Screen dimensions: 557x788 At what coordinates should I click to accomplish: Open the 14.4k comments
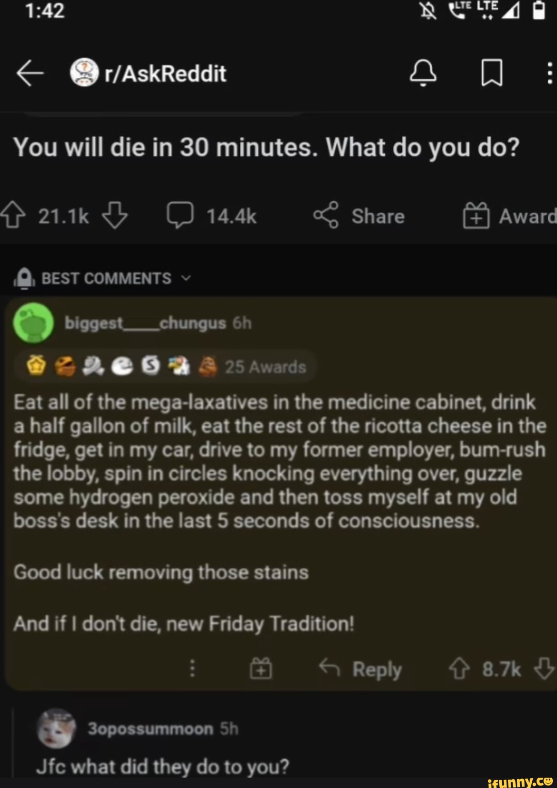[212, 216]
